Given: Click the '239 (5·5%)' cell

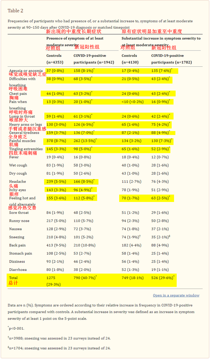Looking at the screenshot, I should [x=56, y=181].
